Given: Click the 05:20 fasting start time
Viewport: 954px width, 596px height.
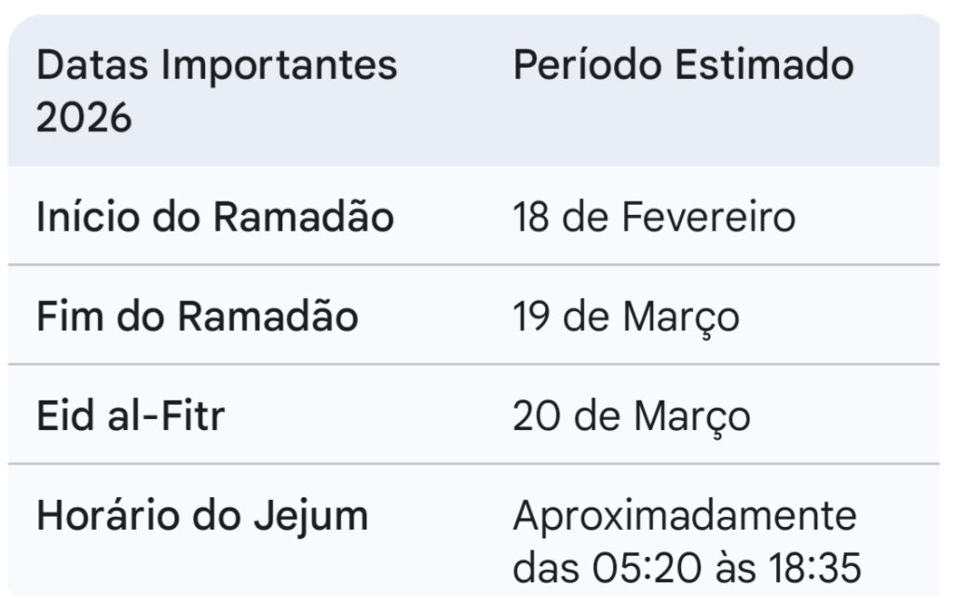Looking at the screenshot, I should tap(634, 567).
